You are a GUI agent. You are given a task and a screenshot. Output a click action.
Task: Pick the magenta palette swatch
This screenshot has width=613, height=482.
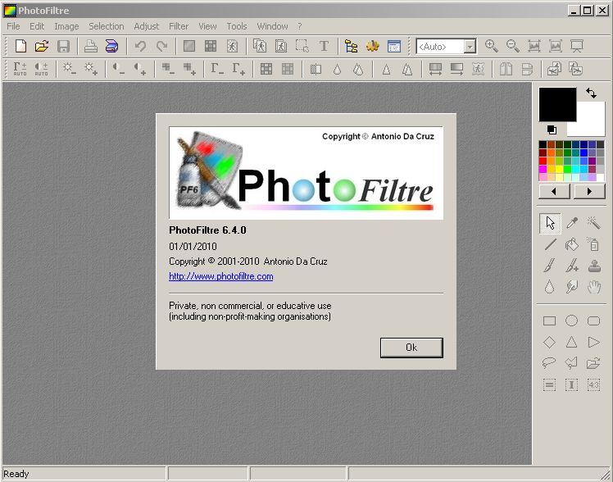(x=543, y=169)
